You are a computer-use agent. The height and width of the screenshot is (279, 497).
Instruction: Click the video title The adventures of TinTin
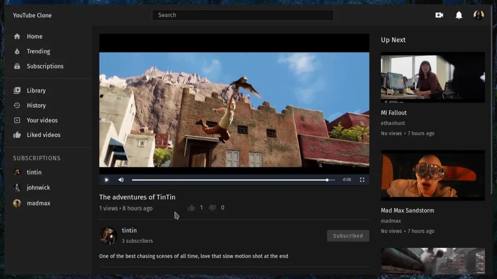[137, 197]
